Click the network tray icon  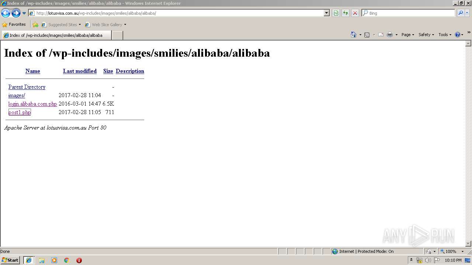(x=419, y=260)
